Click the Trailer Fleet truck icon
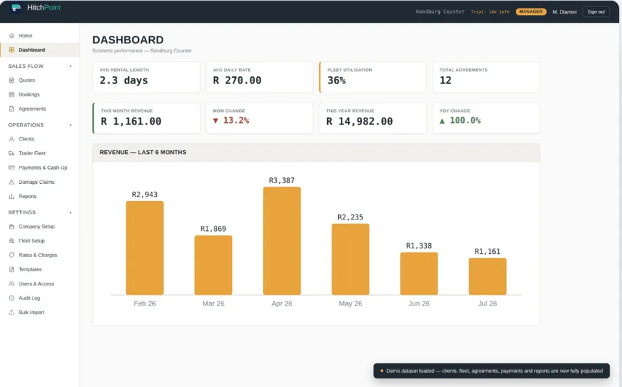The height and width of the screenshot is (387, 622). (12, 153)
